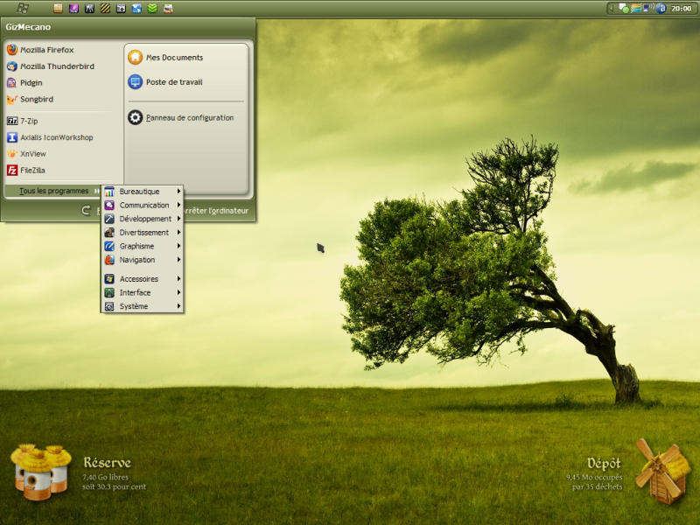Launch Axialis IconWorkshop
The width and height of the screenshot is (700, 525).
pos(50,137)
